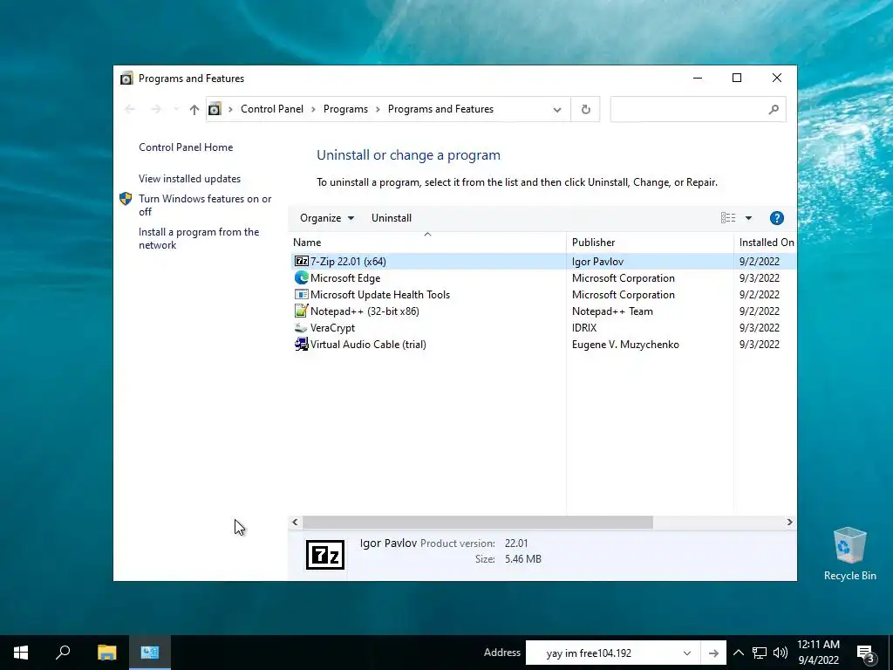Click the Programs and Features title bar icon
The width and height of the screenshot is (893, 670).
[x=126, y=78]
